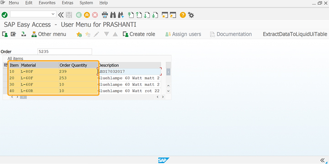Go to Last Page icon
Image resolution: width=329 pixels, height=164 pixels.
coord(155,15)
